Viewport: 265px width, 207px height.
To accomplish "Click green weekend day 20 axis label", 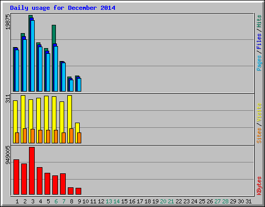I will pos(163,201).
